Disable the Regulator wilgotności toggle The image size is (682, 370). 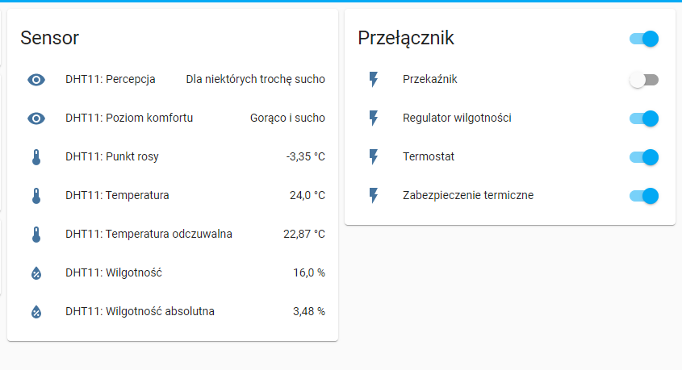[x=644, y=118]
